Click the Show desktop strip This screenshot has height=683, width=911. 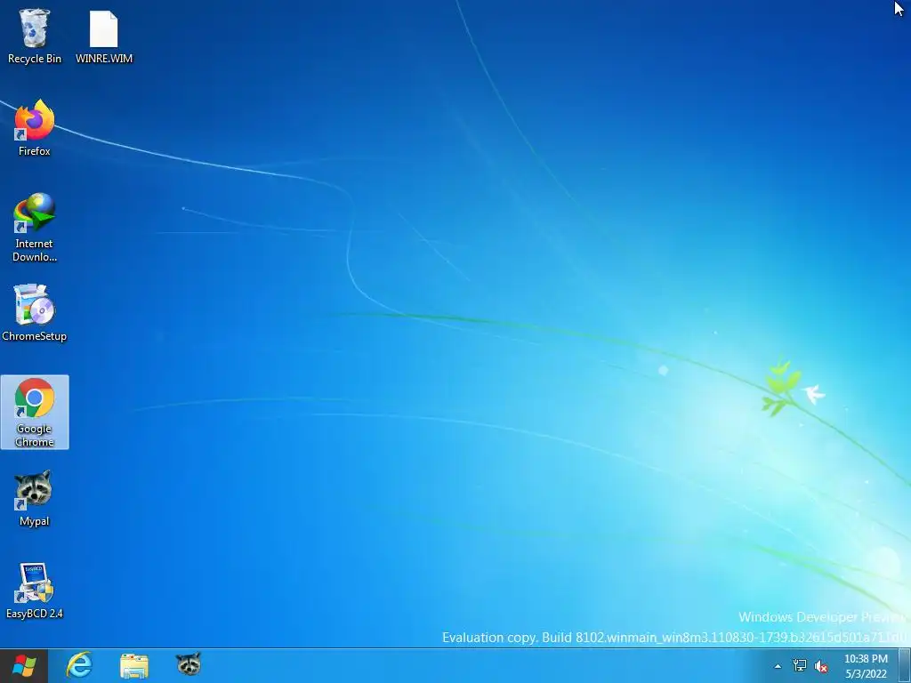click(x=905, y=665)
